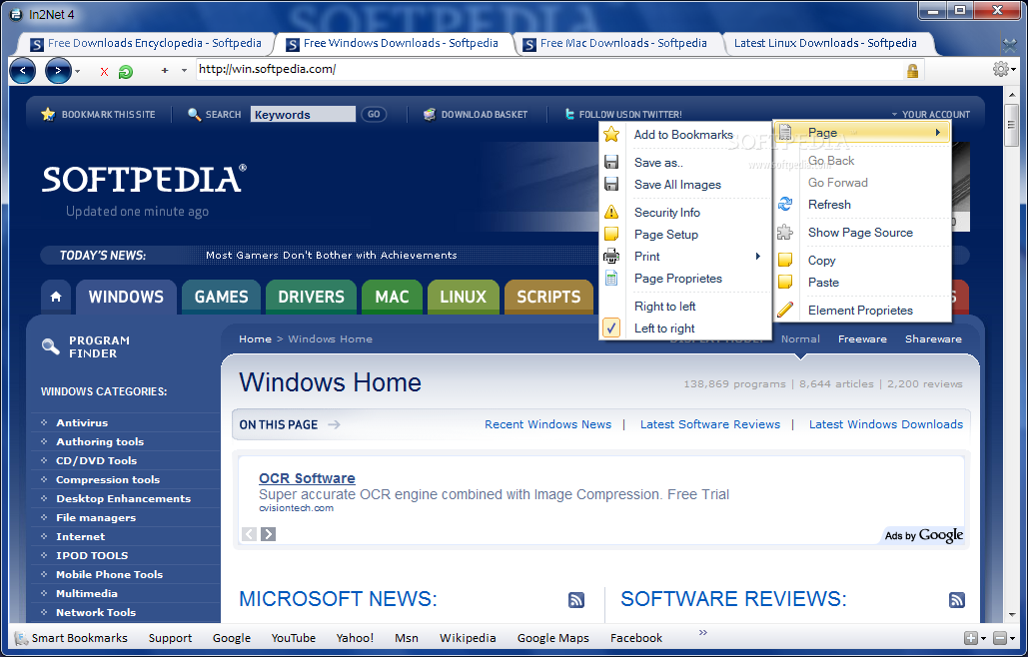Click the star icon next to Bookmark This Site
Image resolution: width=1028 pixels, height=657 pixels.
(48, 115)
